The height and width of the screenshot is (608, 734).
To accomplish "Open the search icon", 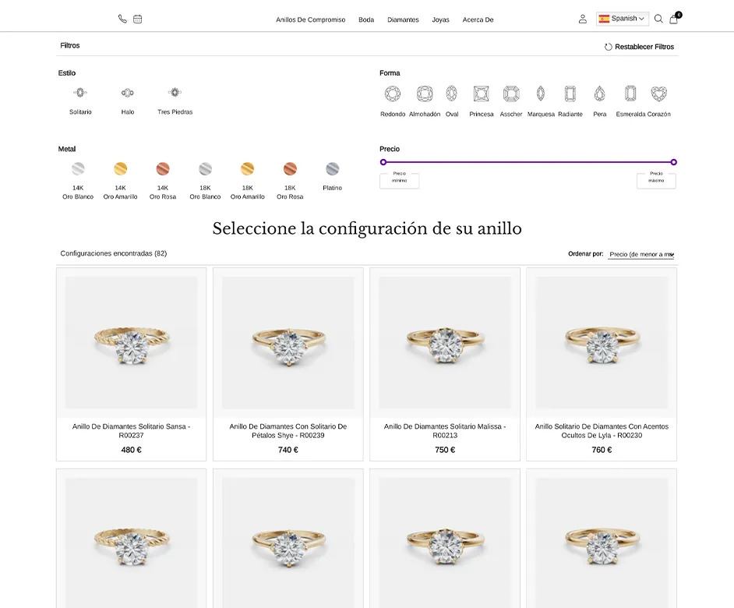I will pyautogui.click(x=658, y=19).
